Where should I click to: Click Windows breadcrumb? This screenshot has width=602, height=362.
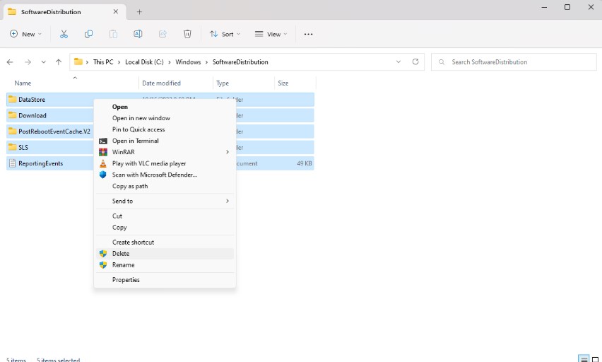(x=188, y=62)
